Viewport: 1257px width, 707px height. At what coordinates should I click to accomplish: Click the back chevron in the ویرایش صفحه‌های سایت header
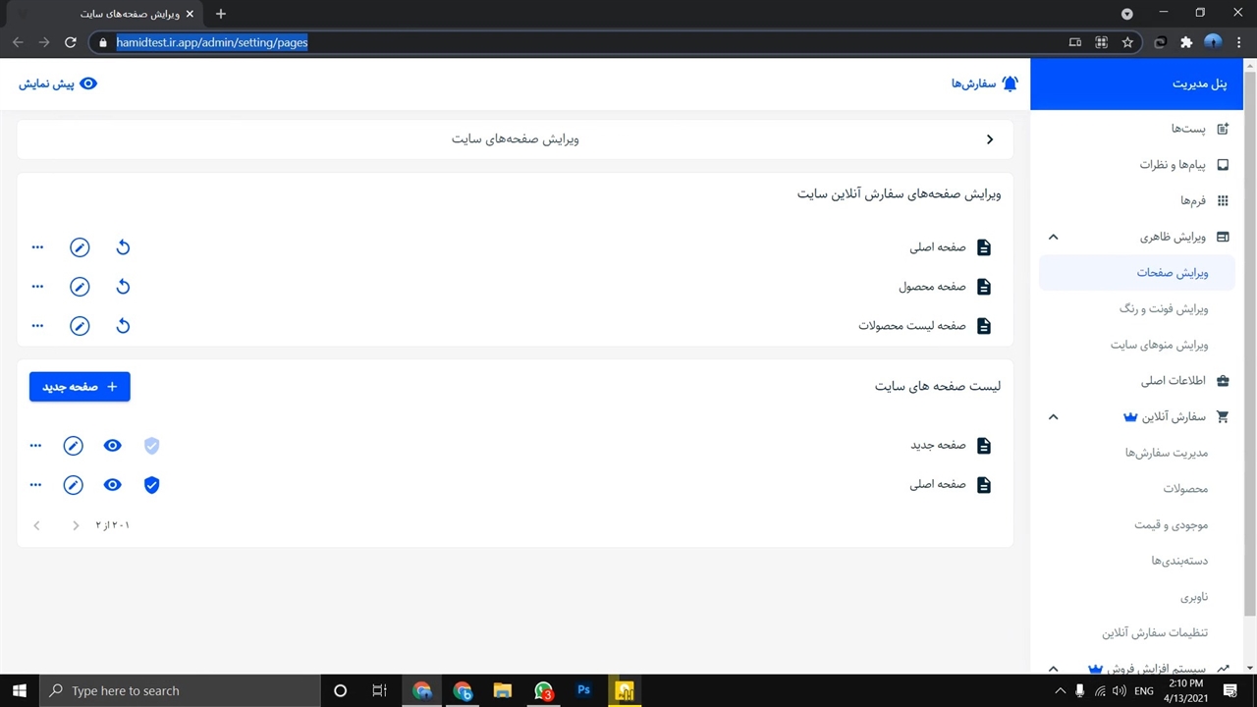[x=990, y=139]
